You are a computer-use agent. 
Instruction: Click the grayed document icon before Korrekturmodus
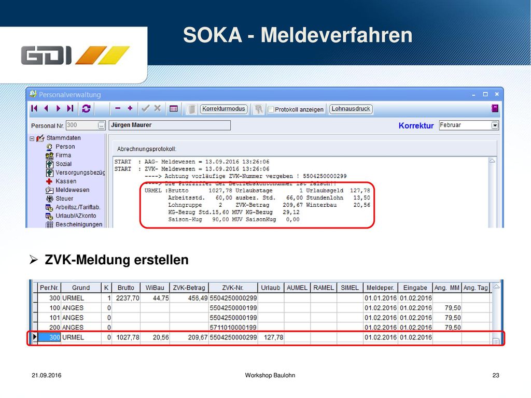191,109
